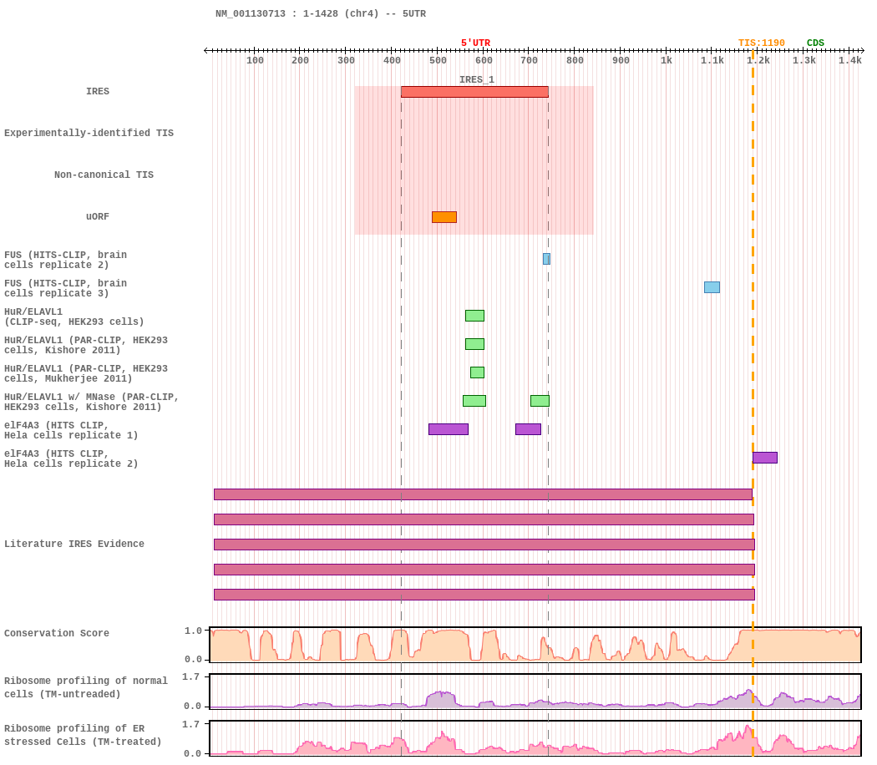877x765 pixels.
Task: Click the transcript title NM_001130713
Action: coord(251,14)
